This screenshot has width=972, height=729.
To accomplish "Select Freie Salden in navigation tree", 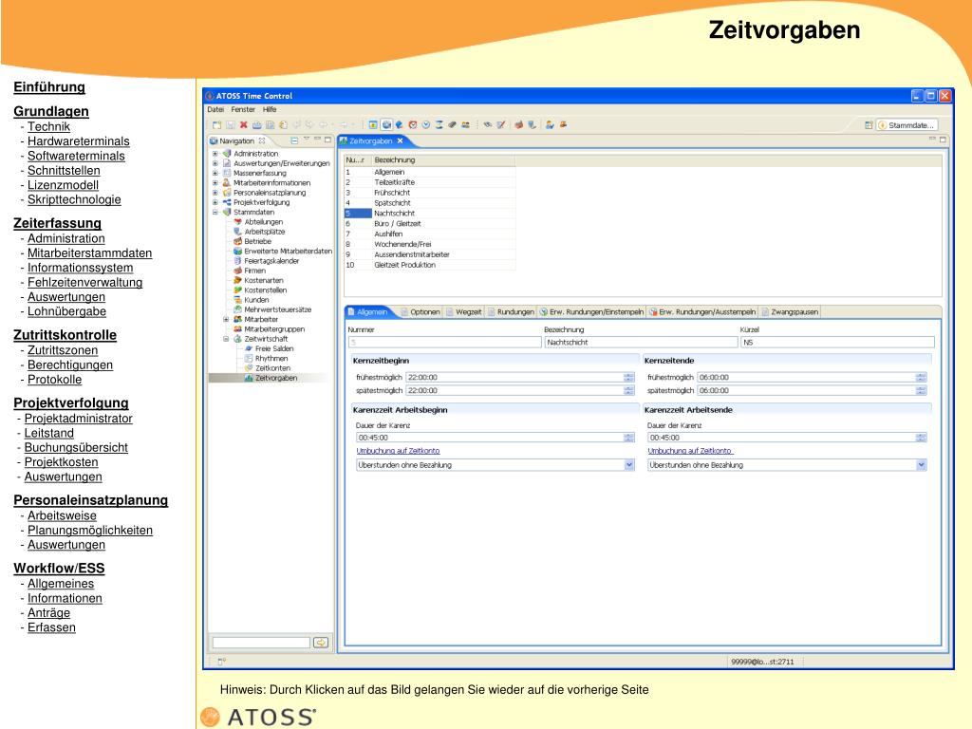I will point(274,348).
